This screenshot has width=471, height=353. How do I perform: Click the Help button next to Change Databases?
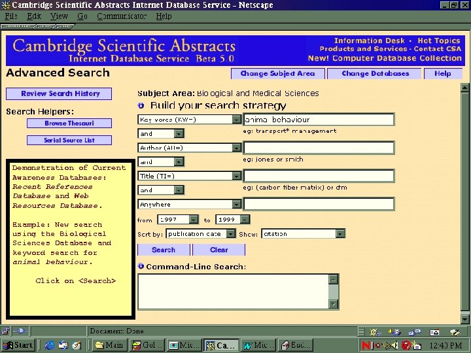point(443,73)
